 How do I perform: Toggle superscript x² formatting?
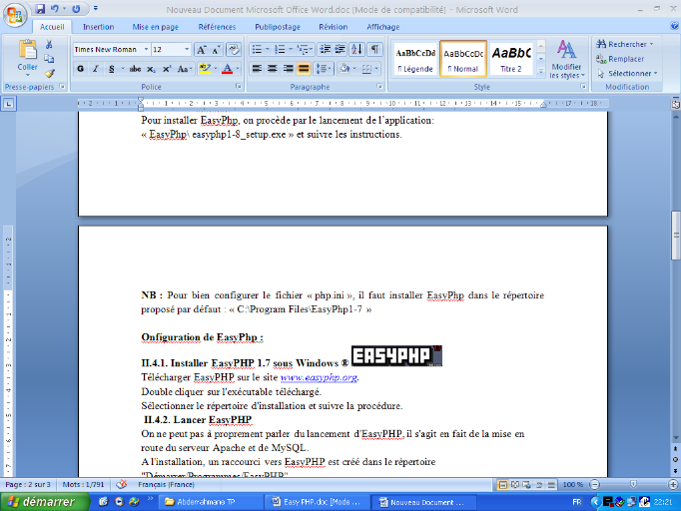(167, 69)
